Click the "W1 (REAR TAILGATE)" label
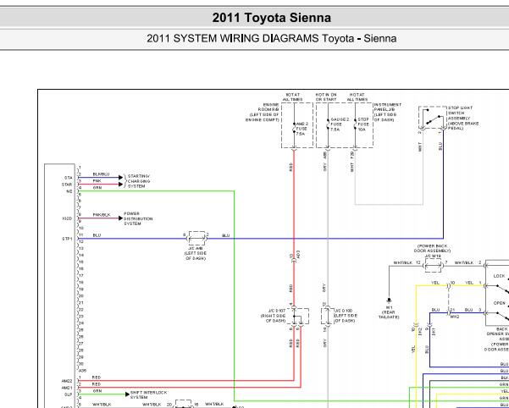The height and width of the screenshot is (408, 509). [389, 312]
